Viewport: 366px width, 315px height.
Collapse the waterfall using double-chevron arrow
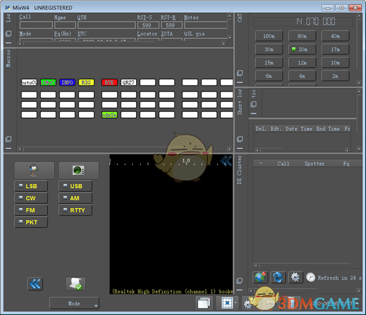point(226,161)
